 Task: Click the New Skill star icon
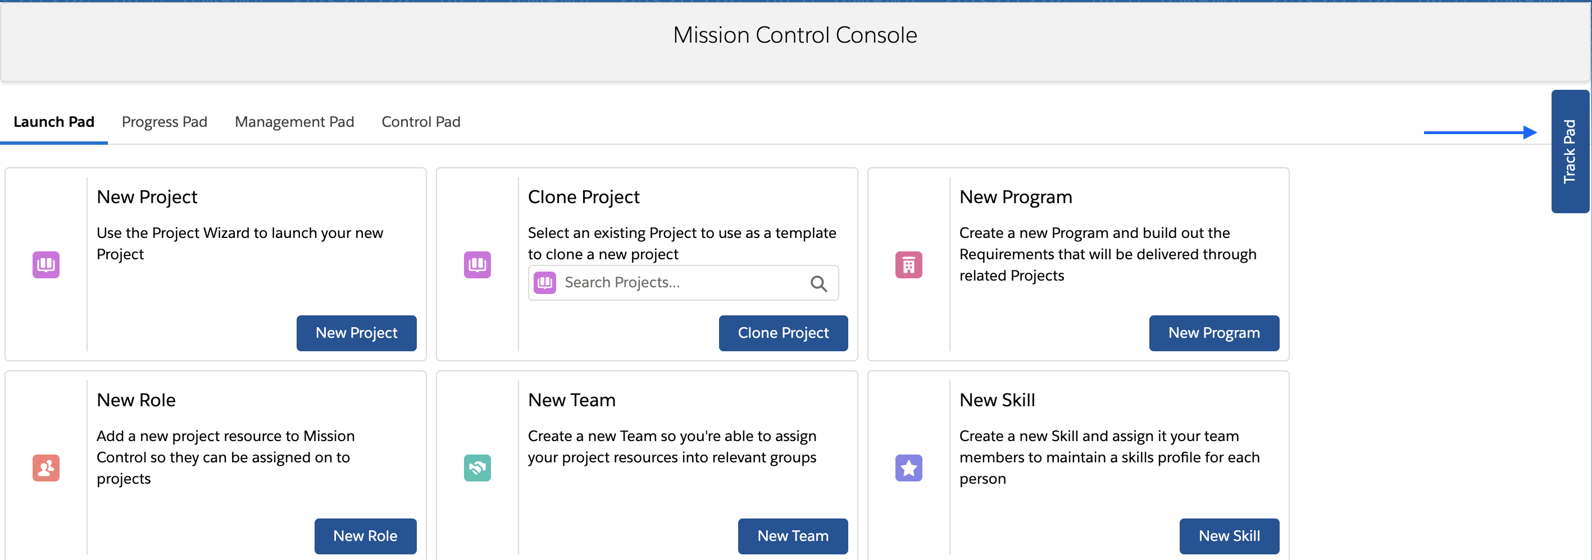[x=908, y=468]
